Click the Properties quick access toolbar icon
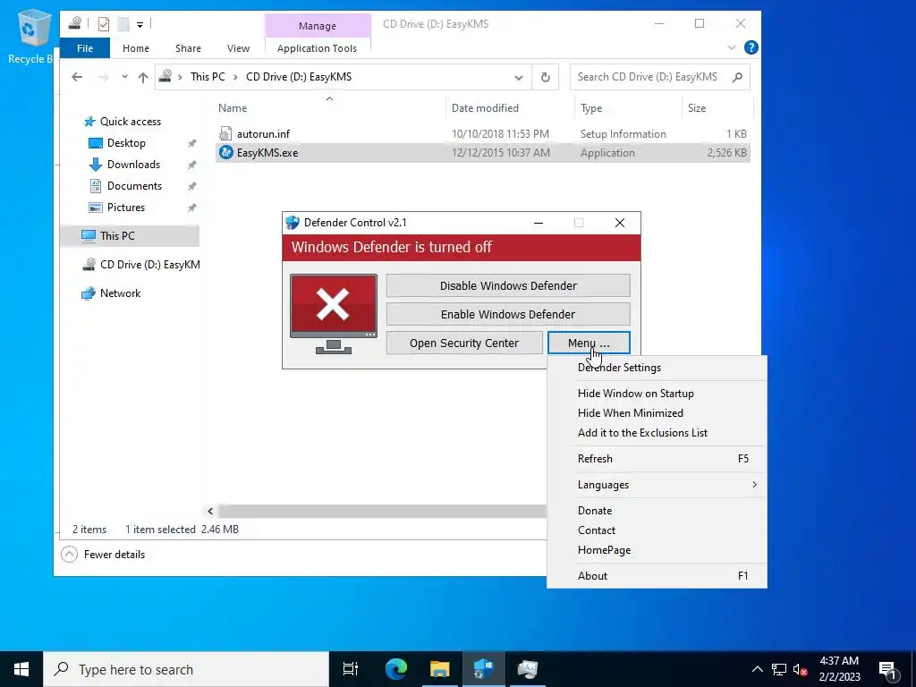The height and width of the screenshot is (687, 916). [104, 24]
